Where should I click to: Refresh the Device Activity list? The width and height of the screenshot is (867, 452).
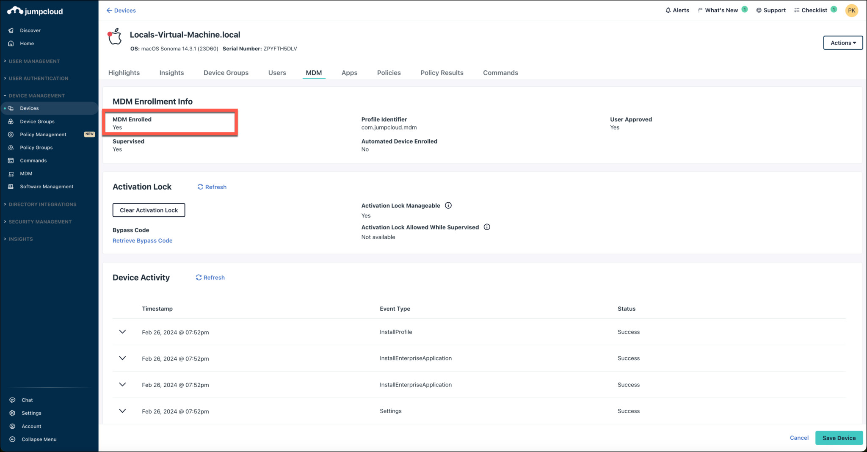(210, 277)
